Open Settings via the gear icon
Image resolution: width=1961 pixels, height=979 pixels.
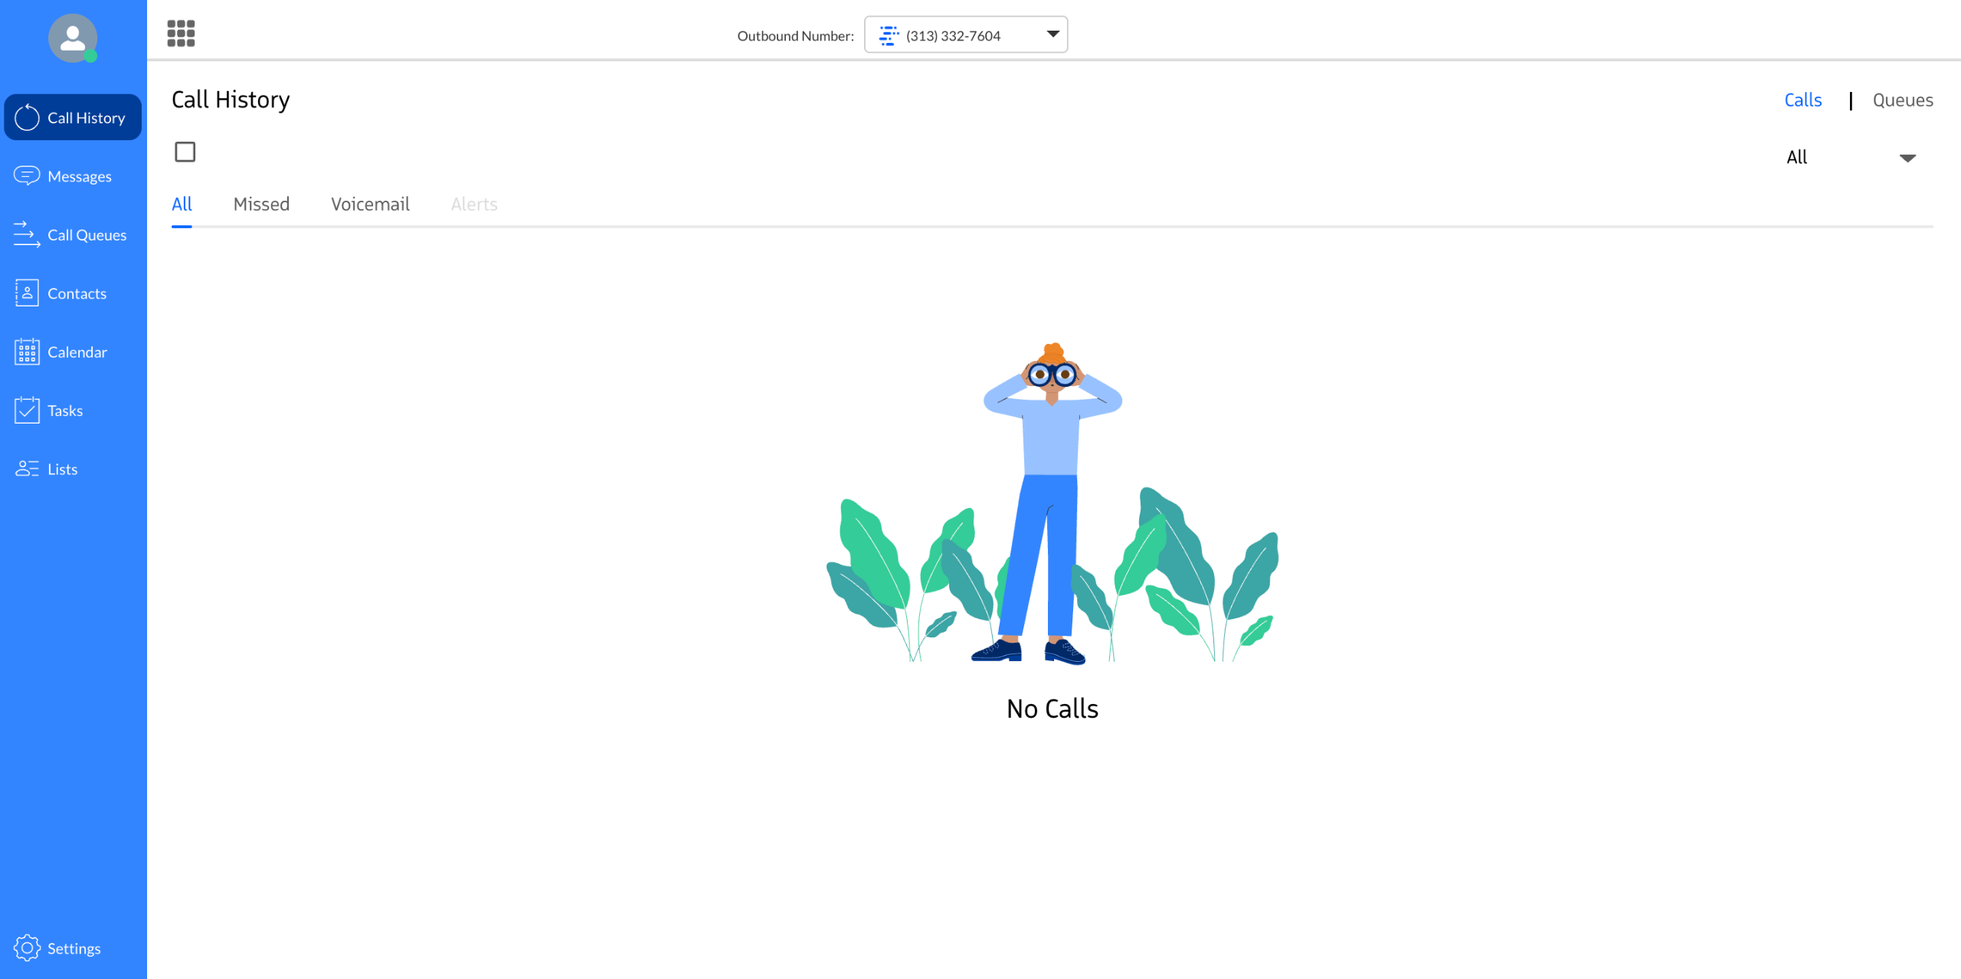27,948
